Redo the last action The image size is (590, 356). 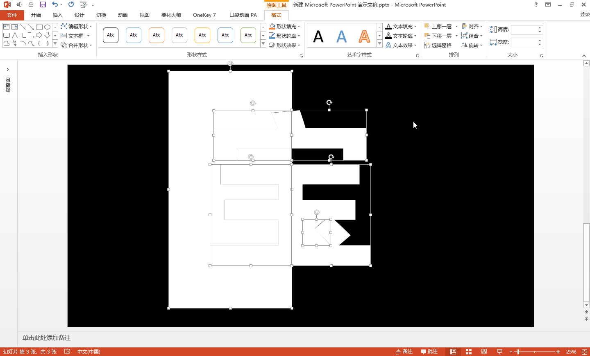[71, 5]
